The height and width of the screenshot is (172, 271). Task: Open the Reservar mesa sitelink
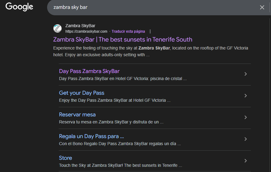(77, 115)
